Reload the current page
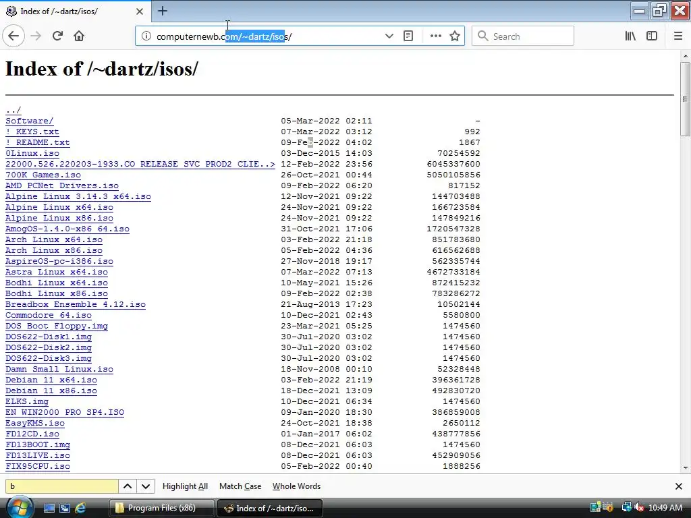 pyautogui.click(x=57, y=36)
